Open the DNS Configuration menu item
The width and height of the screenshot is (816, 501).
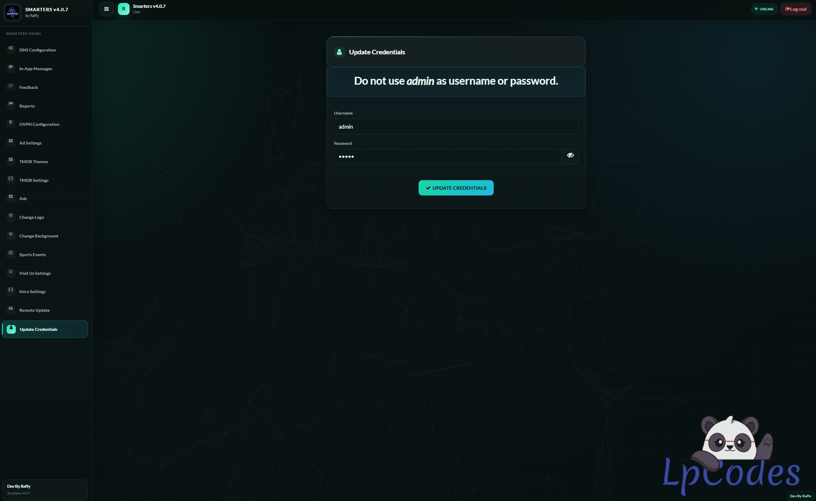coord(45,50)
